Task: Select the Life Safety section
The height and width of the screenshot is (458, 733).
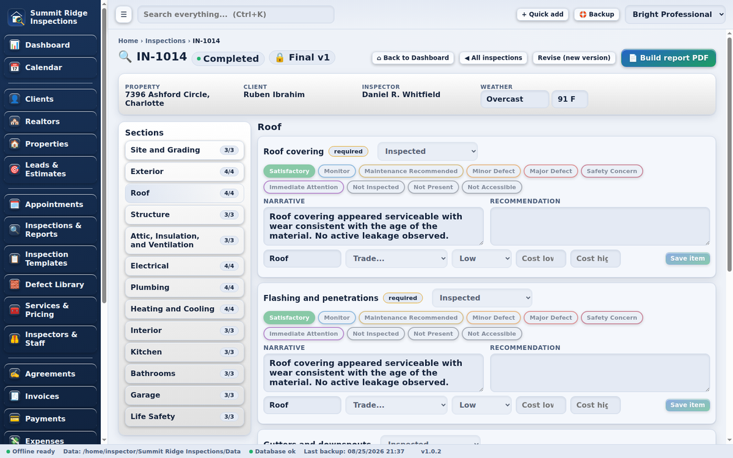Action: tap(184, 416)
